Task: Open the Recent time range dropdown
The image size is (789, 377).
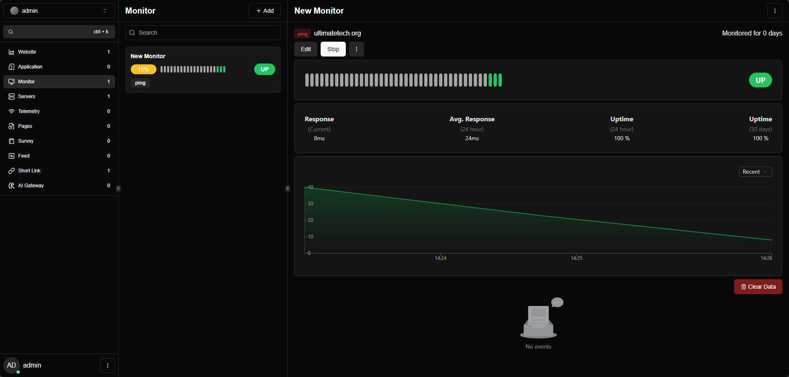Action: tap(755, 172)
